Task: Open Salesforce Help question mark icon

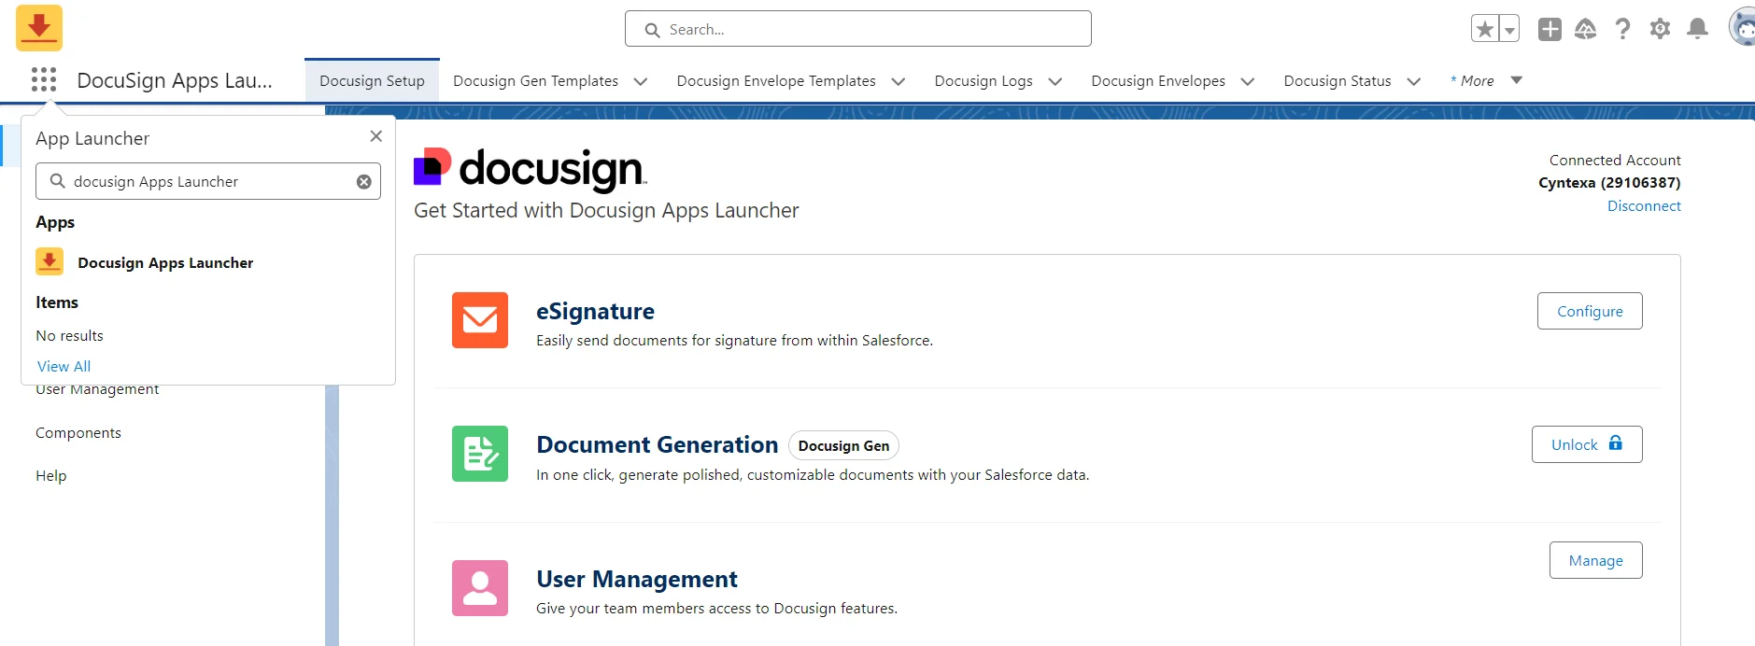Action: (x=1623, y=29)
